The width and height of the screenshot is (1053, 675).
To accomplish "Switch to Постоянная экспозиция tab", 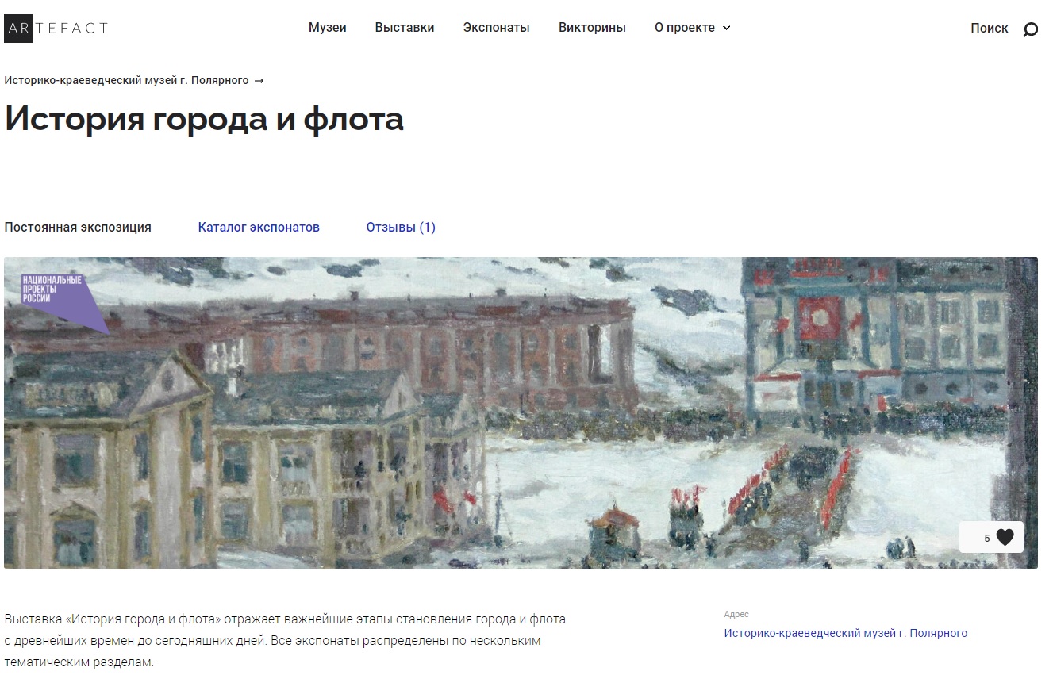I will 78,228.
